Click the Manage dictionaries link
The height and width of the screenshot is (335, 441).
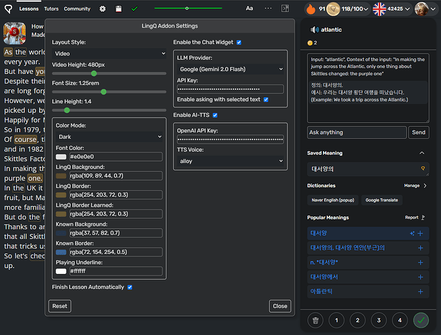pyautogui.click(x=411, y=186)
